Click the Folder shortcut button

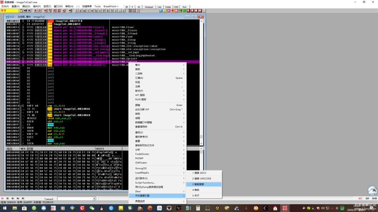click(168, 7)
